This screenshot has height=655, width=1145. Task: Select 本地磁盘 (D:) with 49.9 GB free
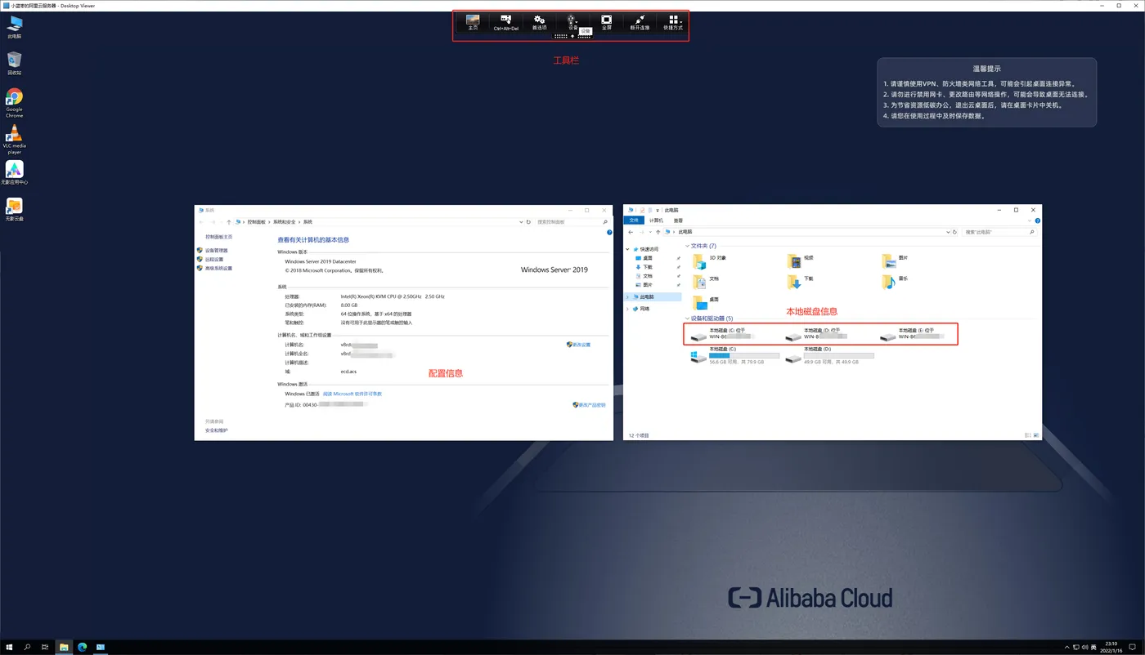(830, 355)
